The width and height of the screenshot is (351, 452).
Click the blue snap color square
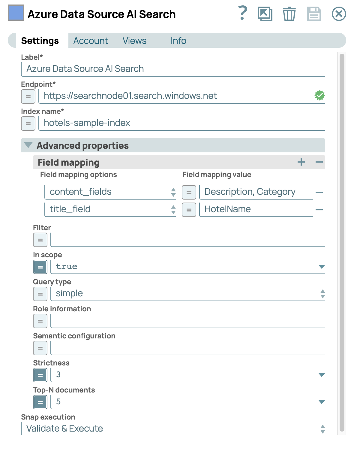pyautogui.click(x=16, y=13)
